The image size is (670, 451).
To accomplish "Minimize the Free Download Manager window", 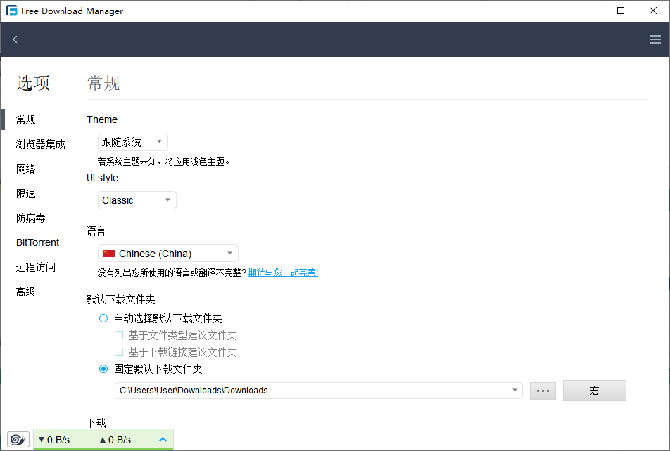I will [x=589, y=11].
